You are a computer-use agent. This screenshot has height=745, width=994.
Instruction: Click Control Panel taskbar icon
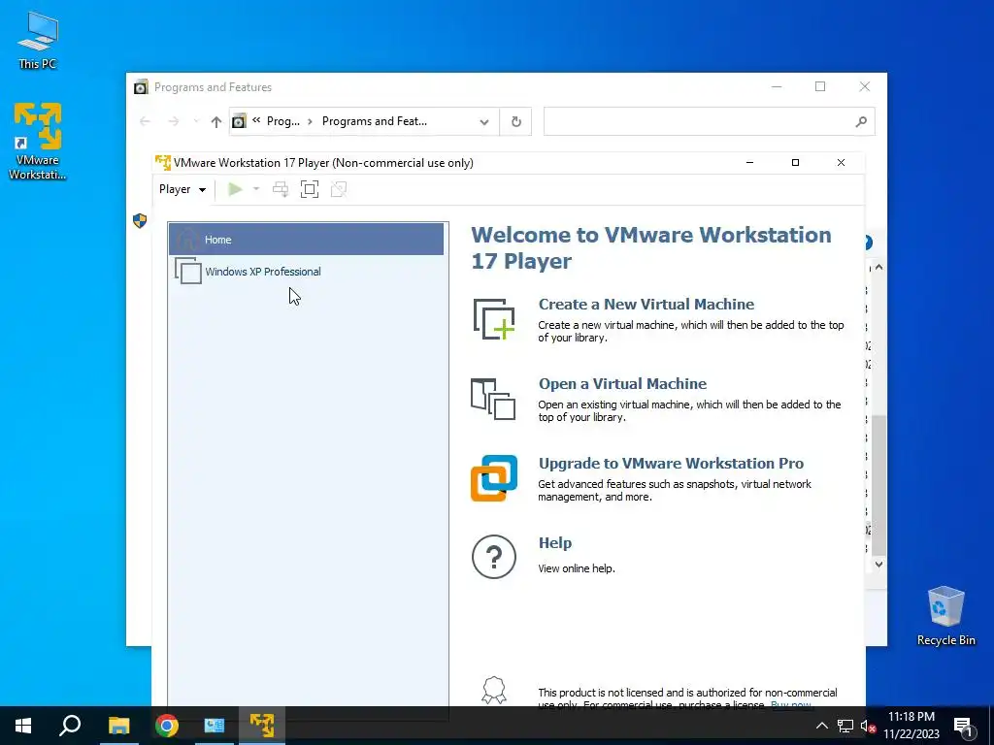(x=215, y=726)
